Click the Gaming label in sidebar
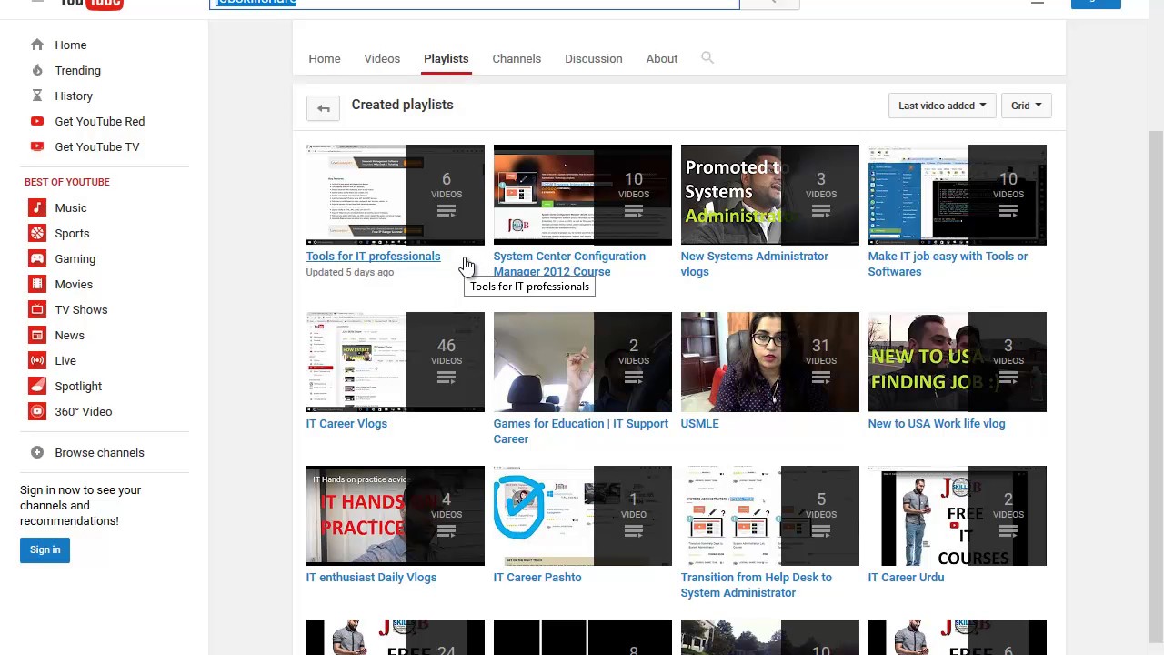The image size is (1164, 655). click(75, 258)
